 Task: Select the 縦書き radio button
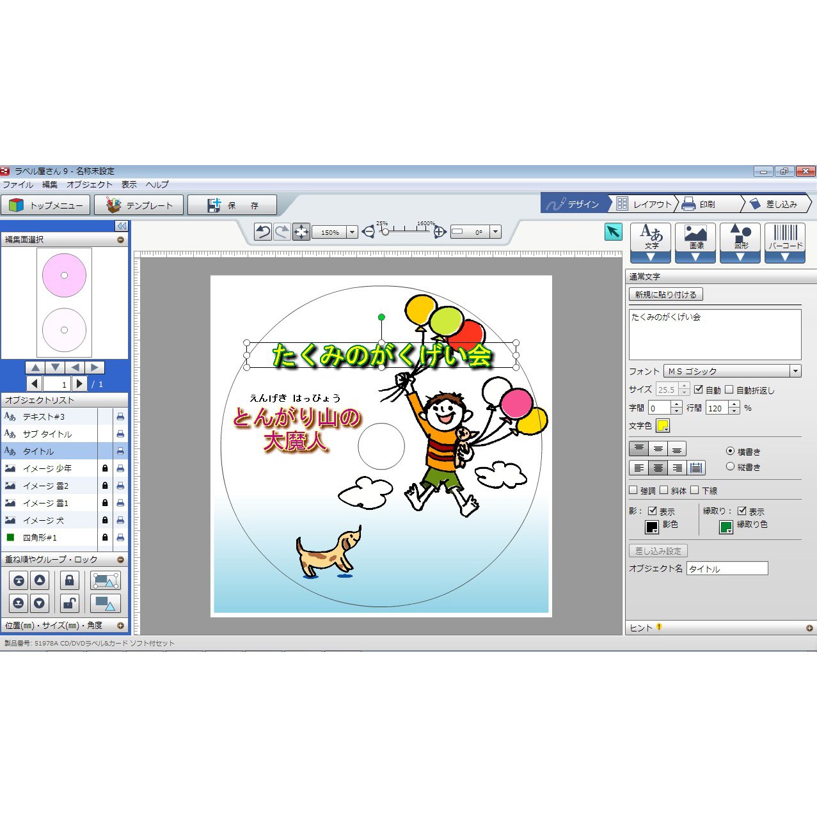(730, 466)
